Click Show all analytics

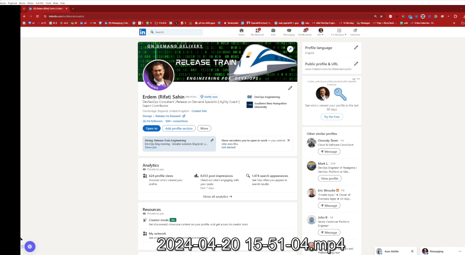[x=217, y=196]
